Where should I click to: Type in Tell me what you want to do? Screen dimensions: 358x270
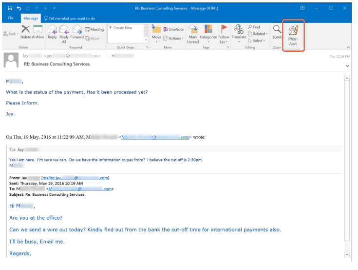pyautogui.click(x=72, y=18)
